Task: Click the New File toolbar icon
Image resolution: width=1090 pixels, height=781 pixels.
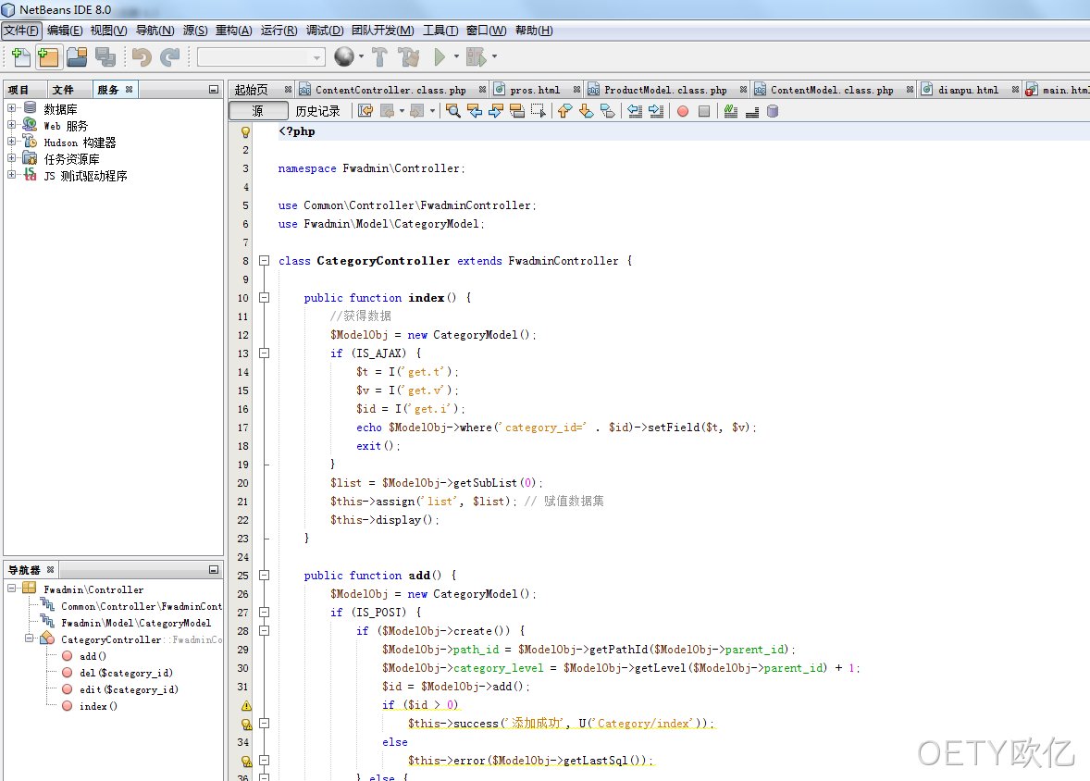Action: pyautogui.click(x=21, y=56)
